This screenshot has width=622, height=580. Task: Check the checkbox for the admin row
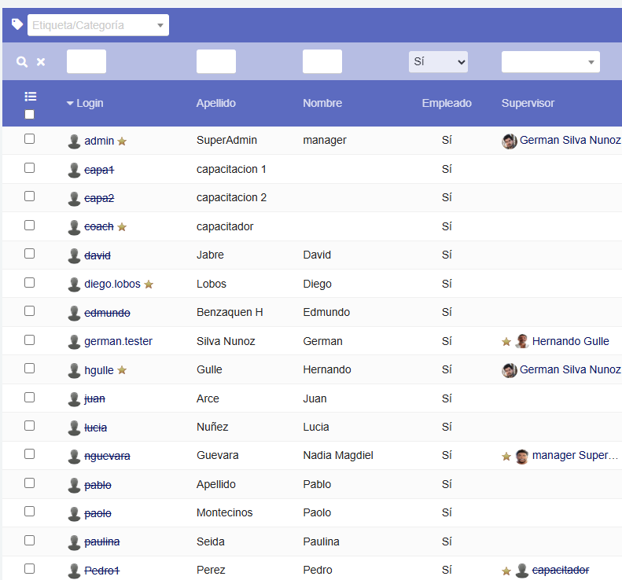[30, 139]
